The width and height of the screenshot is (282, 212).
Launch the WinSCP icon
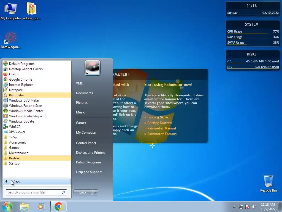(x=6, y=126)
